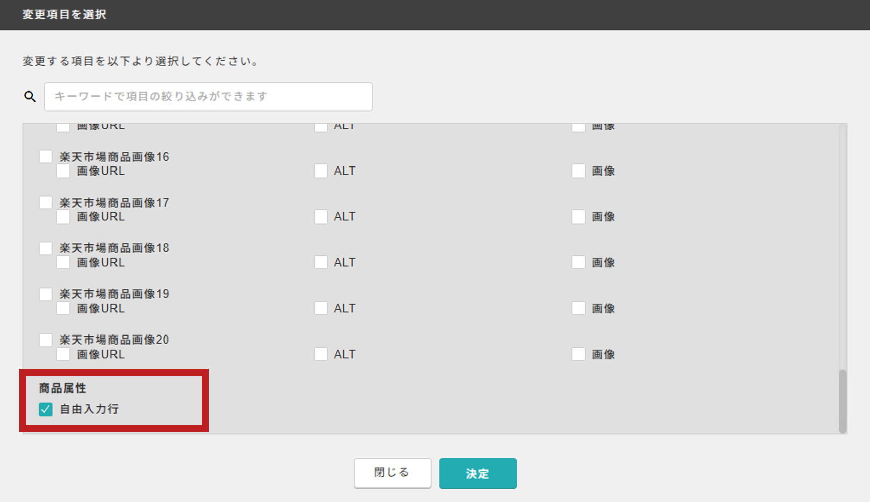
Task: Check the 楽天市場商品画像18 checkbox
Action: click(x=46, y=248)
